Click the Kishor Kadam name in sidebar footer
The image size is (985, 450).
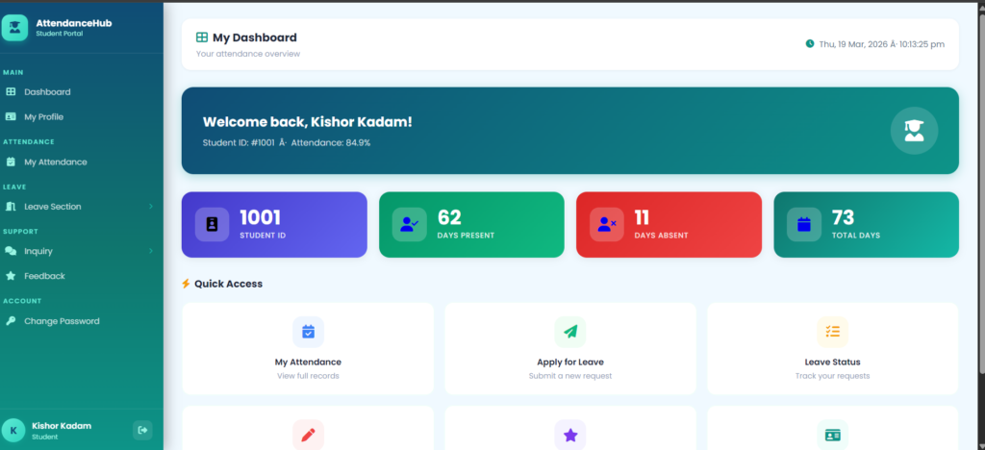[x=62, y=426]
